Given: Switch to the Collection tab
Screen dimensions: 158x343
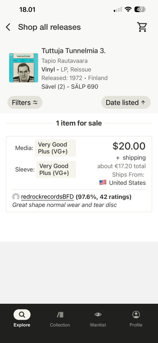Looking at the screenshot, I should (60, 318).
